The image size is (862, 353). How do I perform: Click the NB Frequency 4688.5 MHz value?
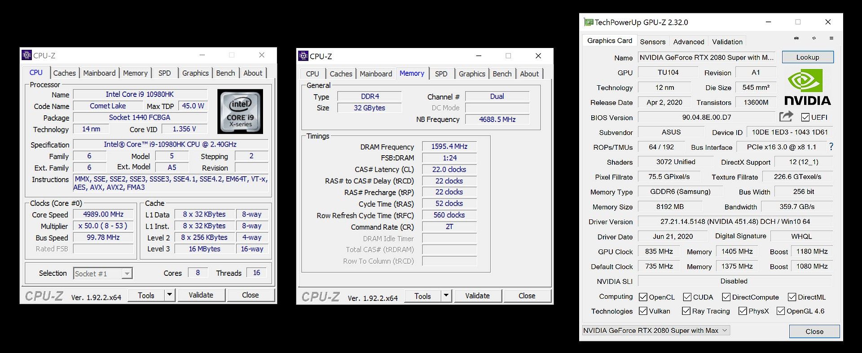(x=497, y=119)
